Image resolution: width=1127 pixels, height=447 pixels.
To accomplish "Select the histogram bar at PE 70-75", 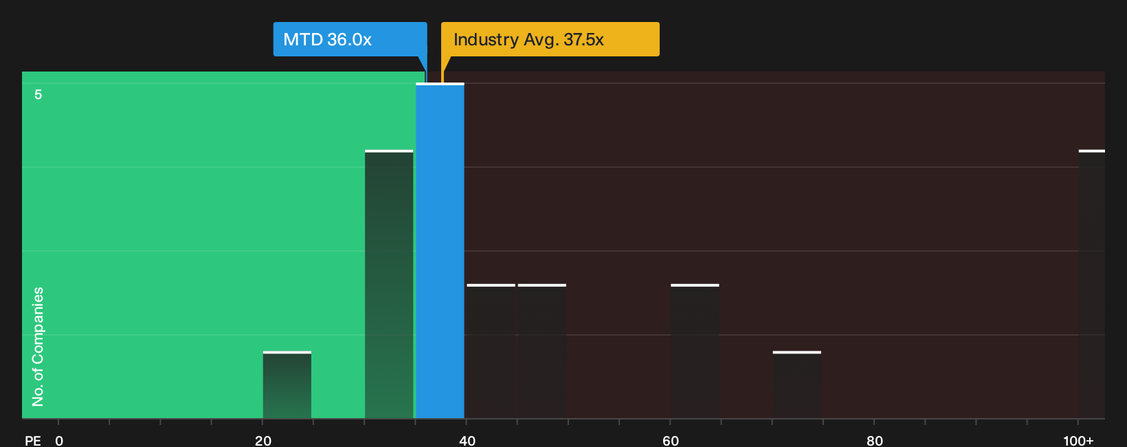I will (797, 385).
